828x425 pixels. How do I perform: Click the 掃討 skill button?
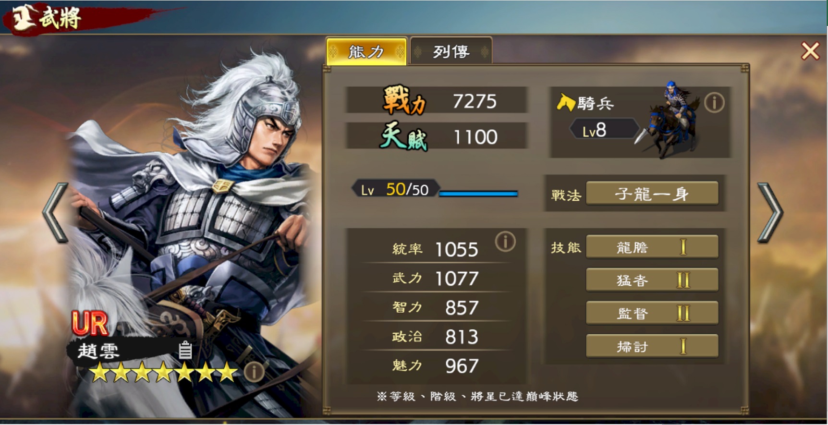point(652,346)
